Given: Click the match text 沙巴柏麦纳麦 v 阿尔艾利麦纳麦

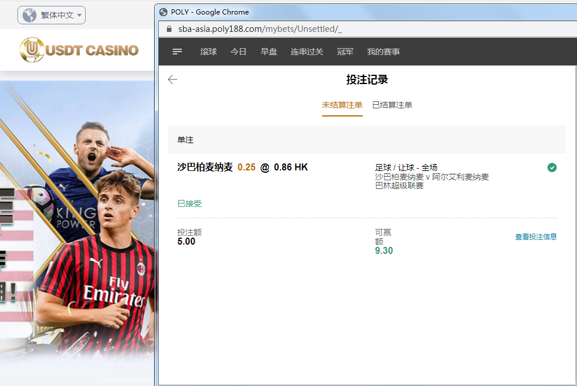Looking at the screenshot, I should [432, 177].
